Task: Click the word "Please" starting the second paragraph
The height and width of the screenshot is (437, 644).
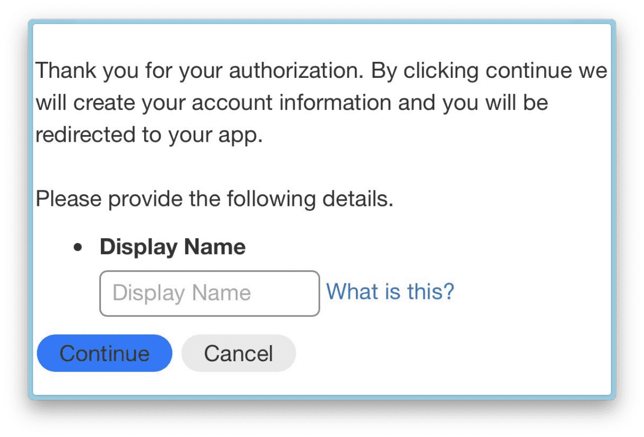Action: point(68,199)
